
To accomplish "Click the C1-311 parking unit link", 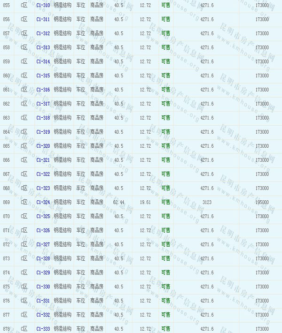I will point(43,19).
